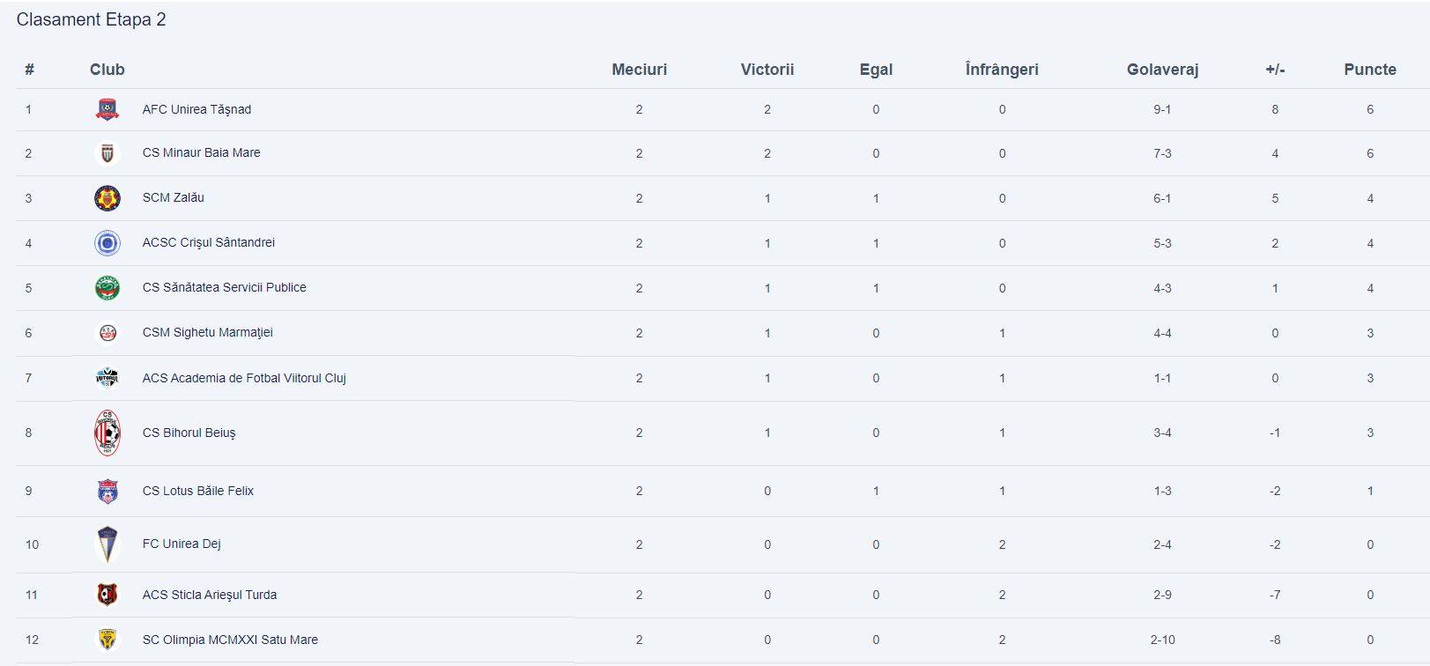The height and width of the screenshot is (666, 1430).
Task: Click the Golaveraj column header
Action: tap(1162, 70)
